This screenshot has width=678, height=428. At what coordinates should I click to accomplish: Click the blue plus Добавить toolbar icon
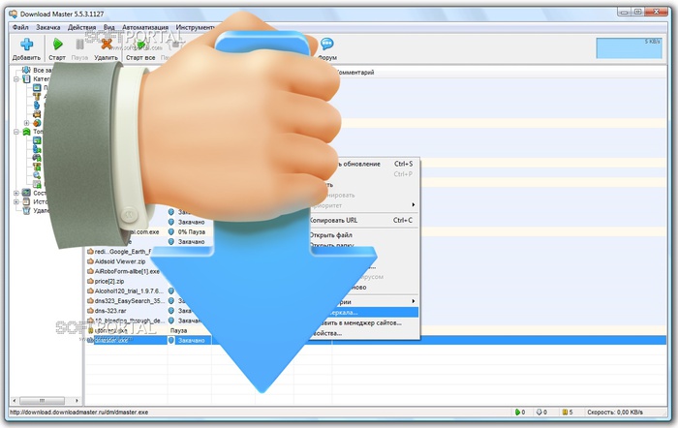[26, 45]
